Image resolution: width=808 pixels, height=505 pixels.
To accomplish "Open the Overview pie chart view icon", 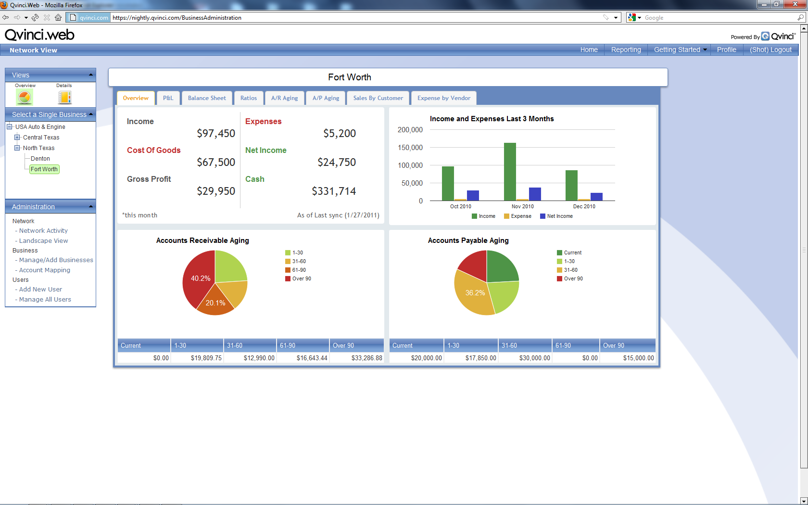I will [x=25, y=97].
